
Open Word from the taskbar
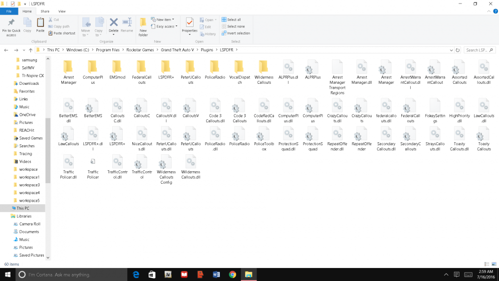pos(217,275)
